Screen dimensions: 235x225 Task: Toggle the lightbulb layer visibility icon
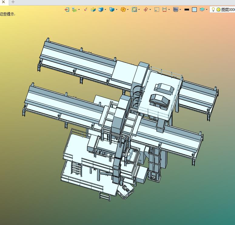pyautogui.click(x=213, y=9)
